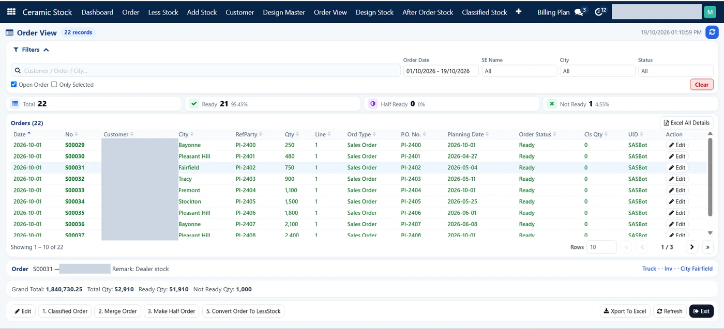Viewport: 724px width, 329px height.
Task: Go to next page arrow
Action: coord(692,247)
